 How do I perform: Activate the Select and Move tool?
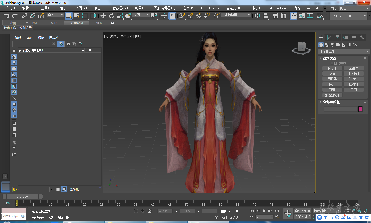(x=103, y=16)
